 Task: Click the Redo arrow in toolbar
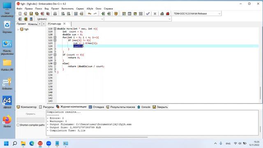click(x=95, y=14)
